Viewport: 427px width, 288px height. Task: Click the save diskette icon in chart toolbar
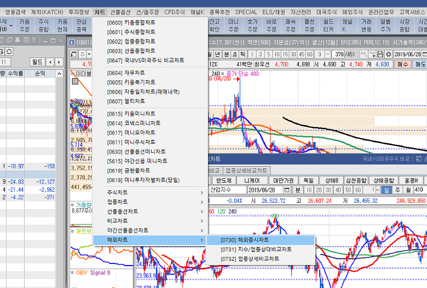tap(380, 55)
